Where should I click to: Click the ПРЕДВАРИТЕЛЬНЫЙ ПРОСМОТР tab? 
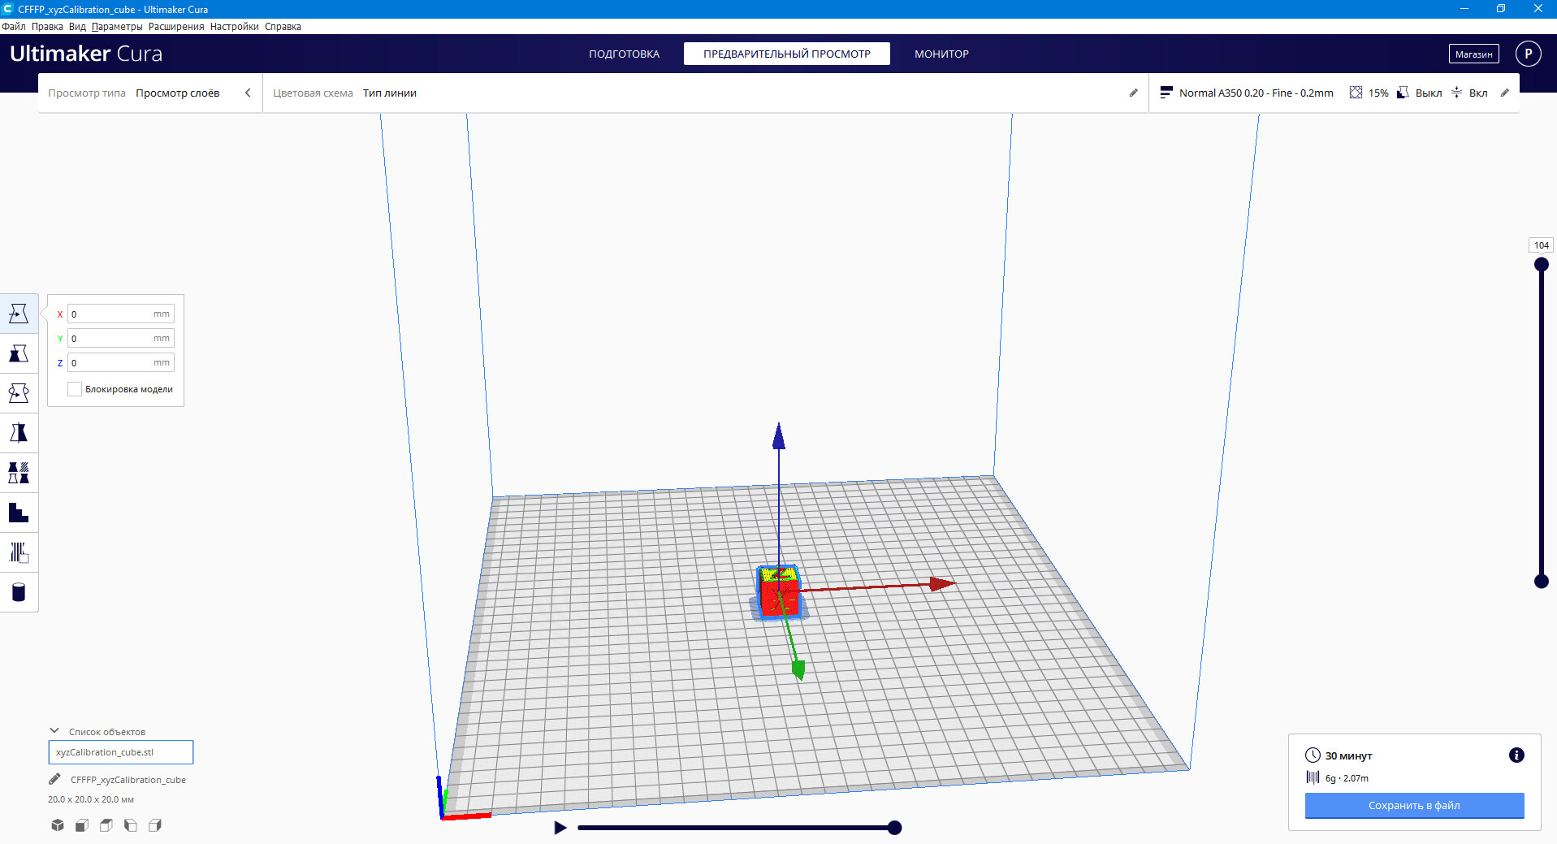(786, 54)
